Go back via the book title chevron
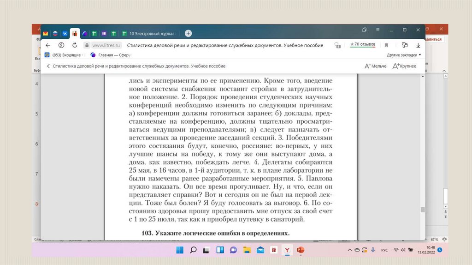 48,66
